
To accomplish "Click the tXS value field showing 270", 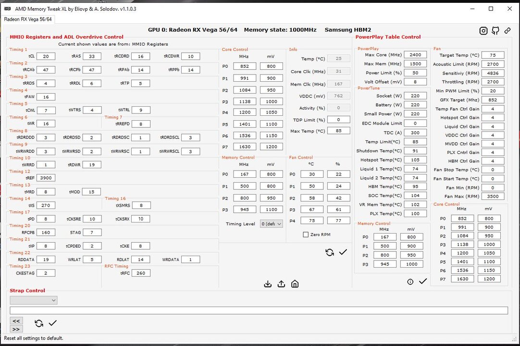I will pos(46,205).
